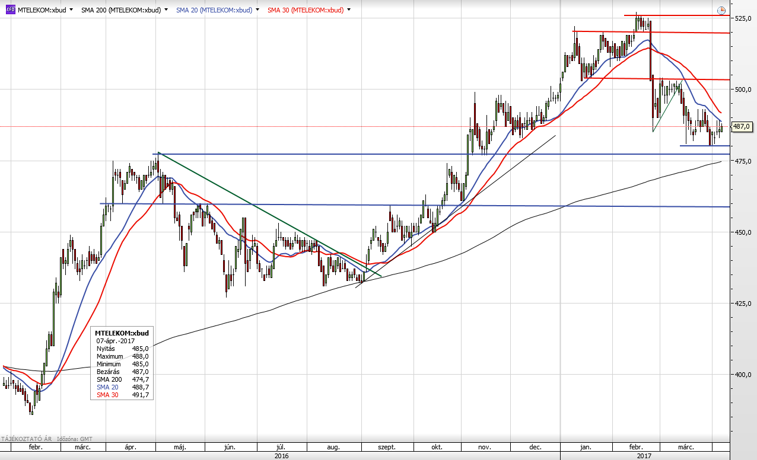Click the 2016 year label on the time axis

(x=282, y=456)
